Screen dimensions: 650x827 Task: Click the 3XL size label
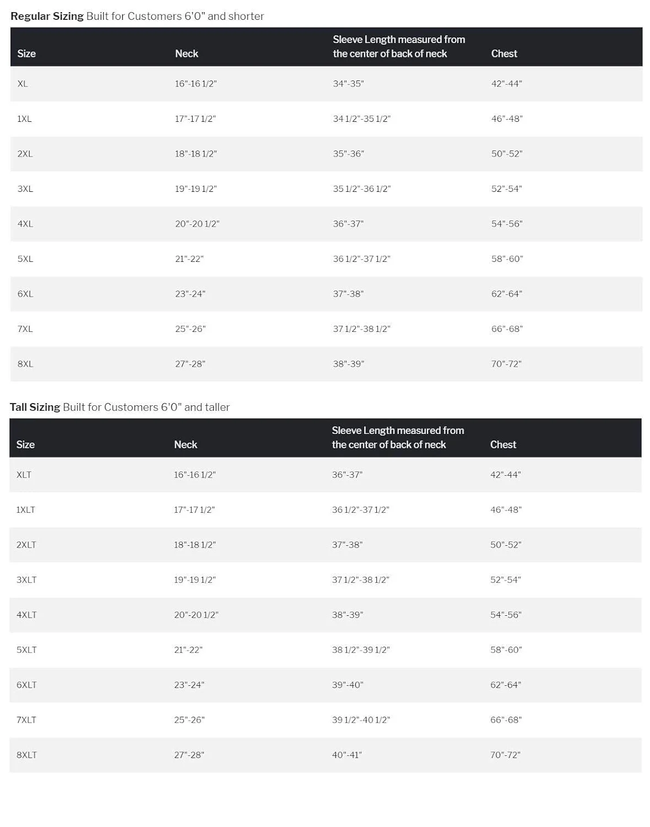25,189
